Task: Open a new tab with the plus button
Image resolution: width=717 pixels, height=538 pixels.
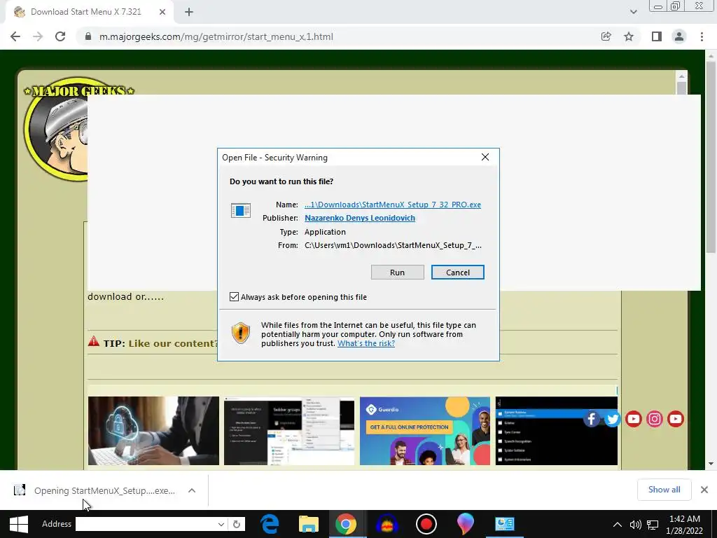Action: coord(189,13)
